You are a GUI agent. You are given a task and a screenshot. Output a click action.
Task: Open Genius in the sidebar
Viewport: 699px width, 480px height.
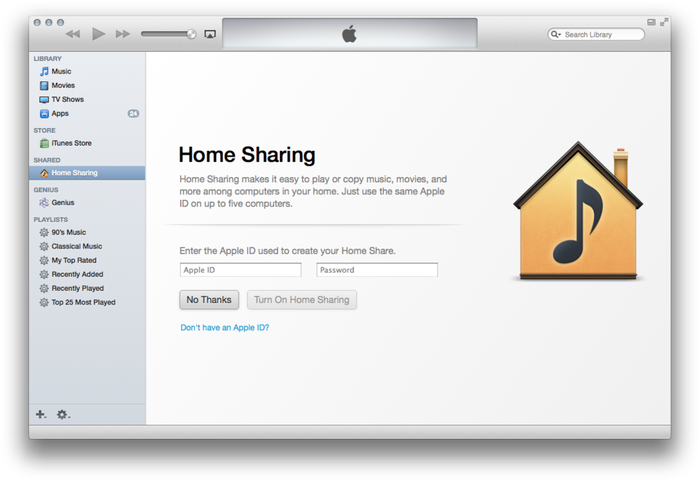pos(87,202)
